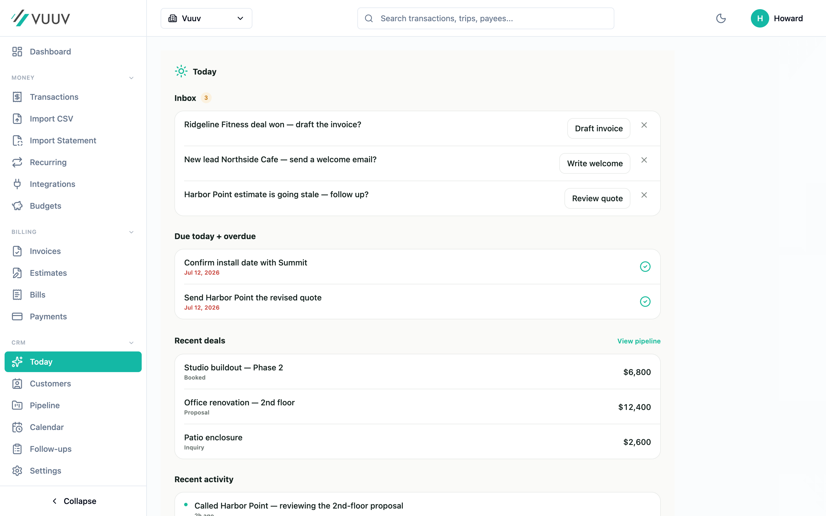The width and height of the screenshot is (826, 516).
Task: Click the Pipeline kanban icon
Action: 17,405
